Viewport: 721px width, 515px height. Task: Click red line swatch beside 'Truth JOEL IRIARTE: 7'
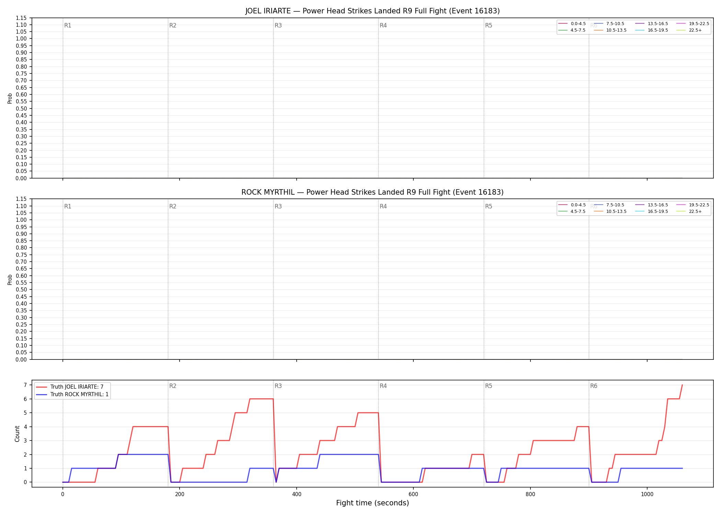(41, 387)
